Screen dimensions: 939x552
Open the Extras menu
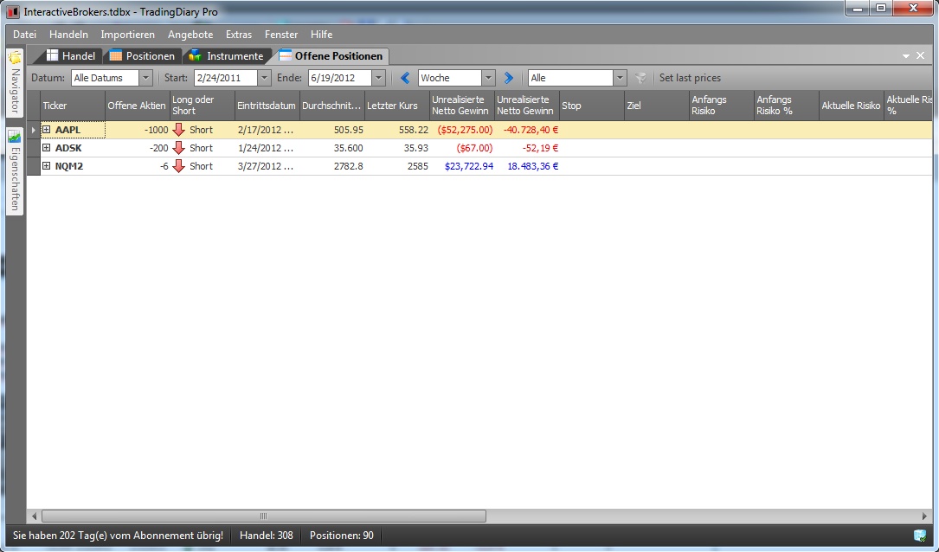[x=238, y=35]
